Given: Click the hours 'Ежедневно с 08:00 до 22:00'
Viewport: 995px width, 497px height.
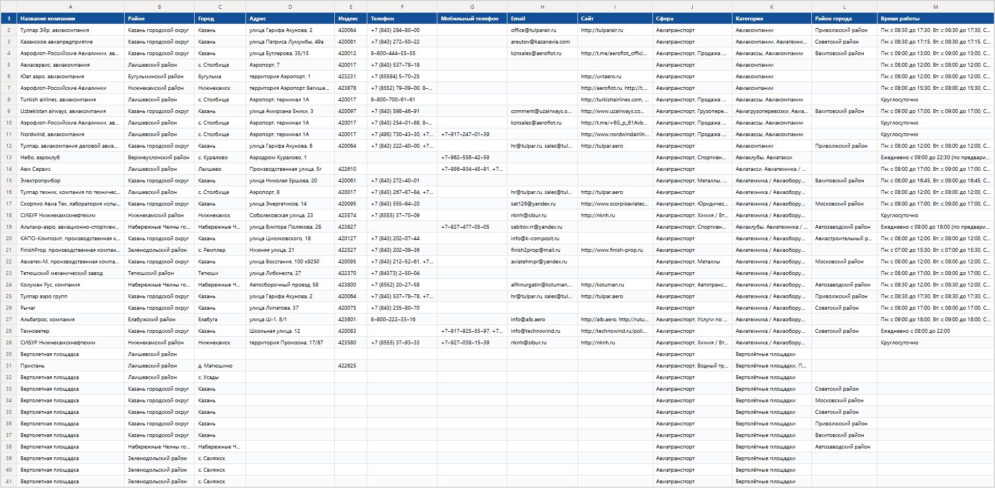Looking at the screenshot, I should [x=935, y=331].
